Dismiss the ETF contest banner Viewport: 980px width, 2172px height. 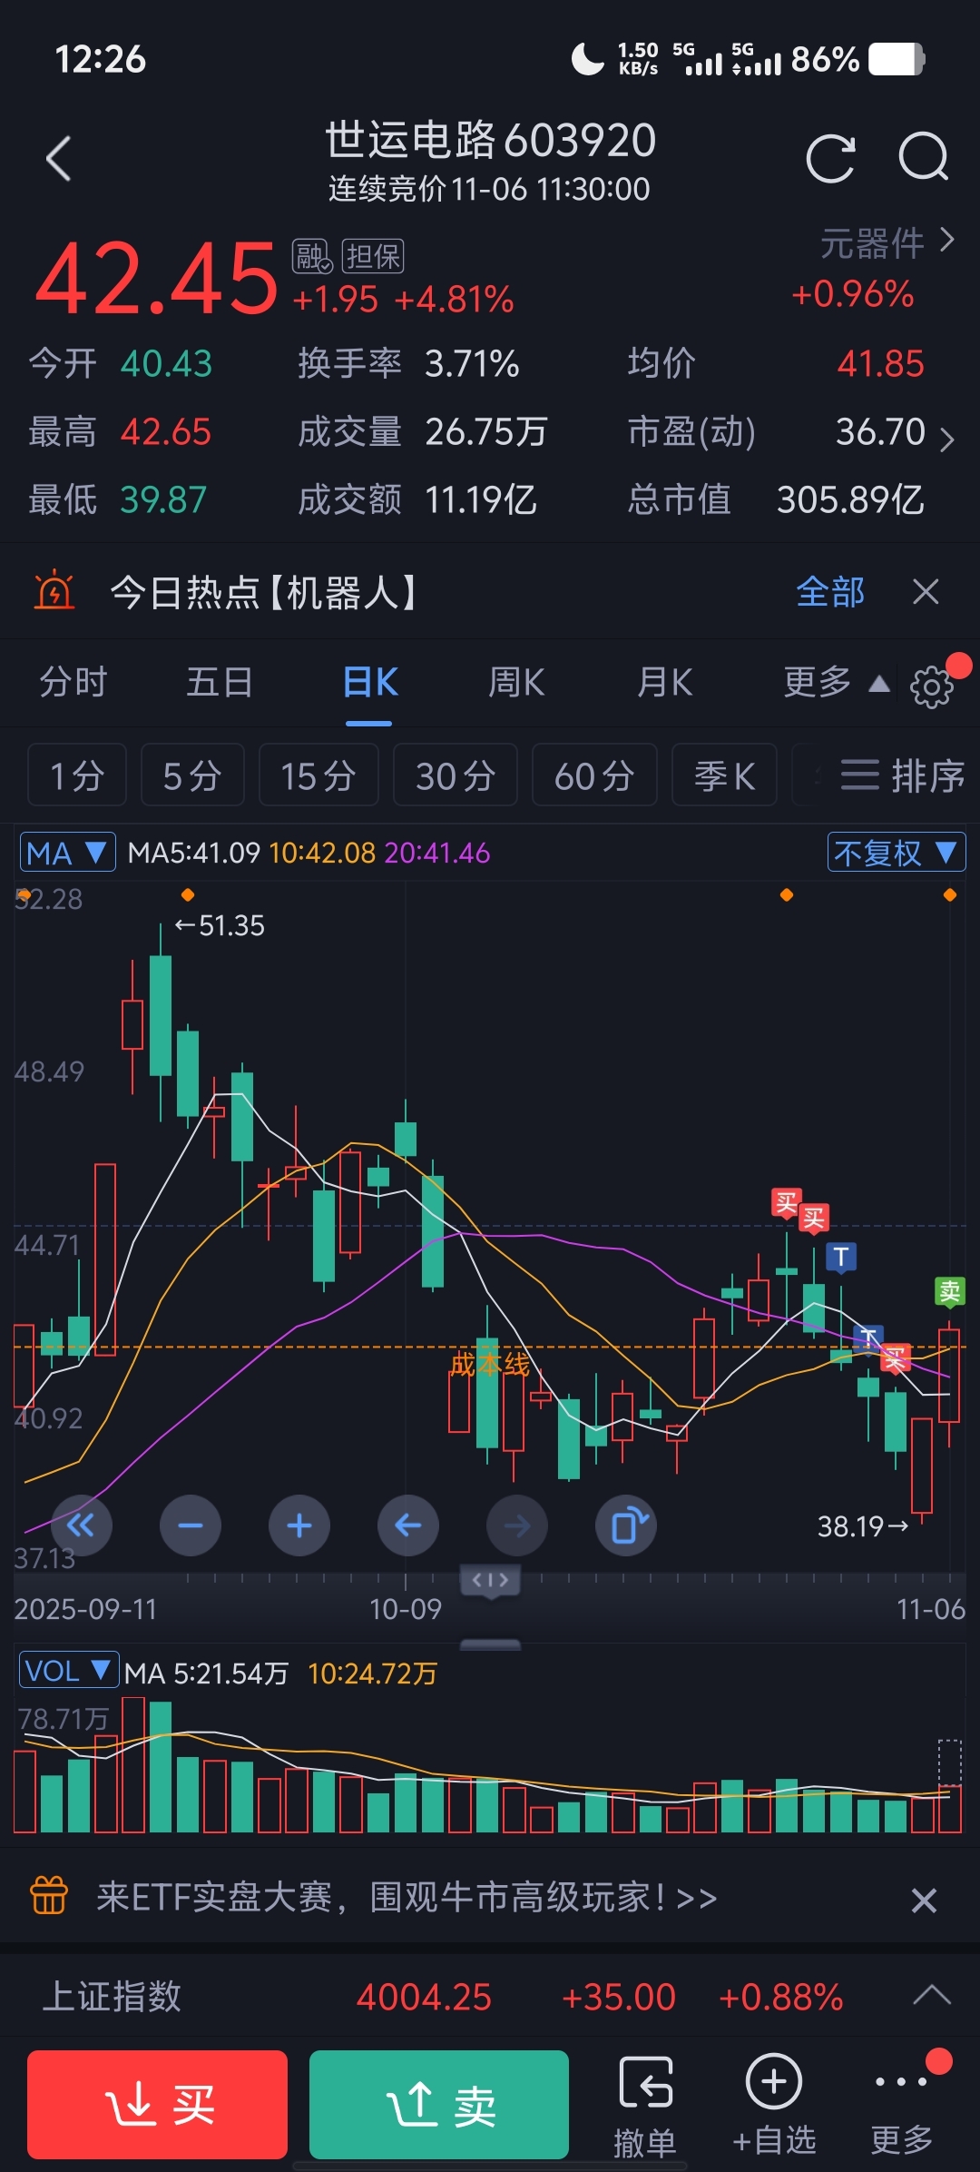pos(924,1900)
